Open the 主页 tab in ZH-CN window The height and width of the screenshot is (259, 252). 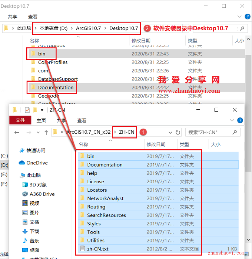coord(41,120)
